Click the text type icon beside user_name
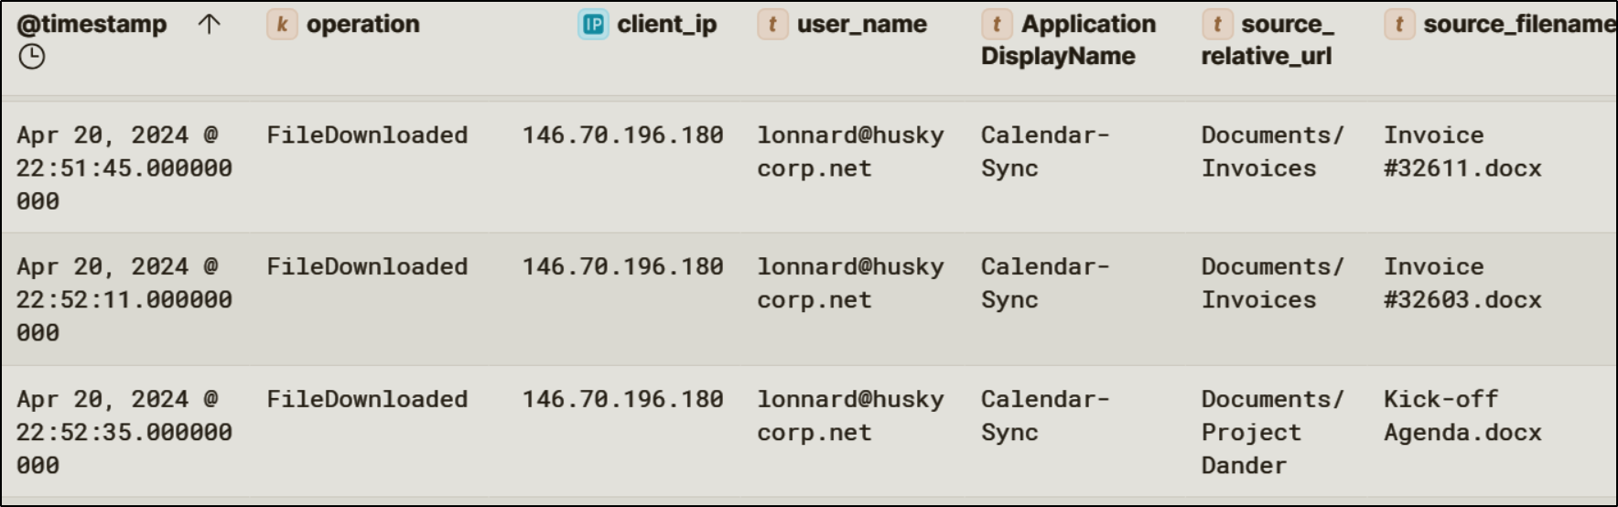The width and height of the screenshot is (1618, 507). point(772,25)
